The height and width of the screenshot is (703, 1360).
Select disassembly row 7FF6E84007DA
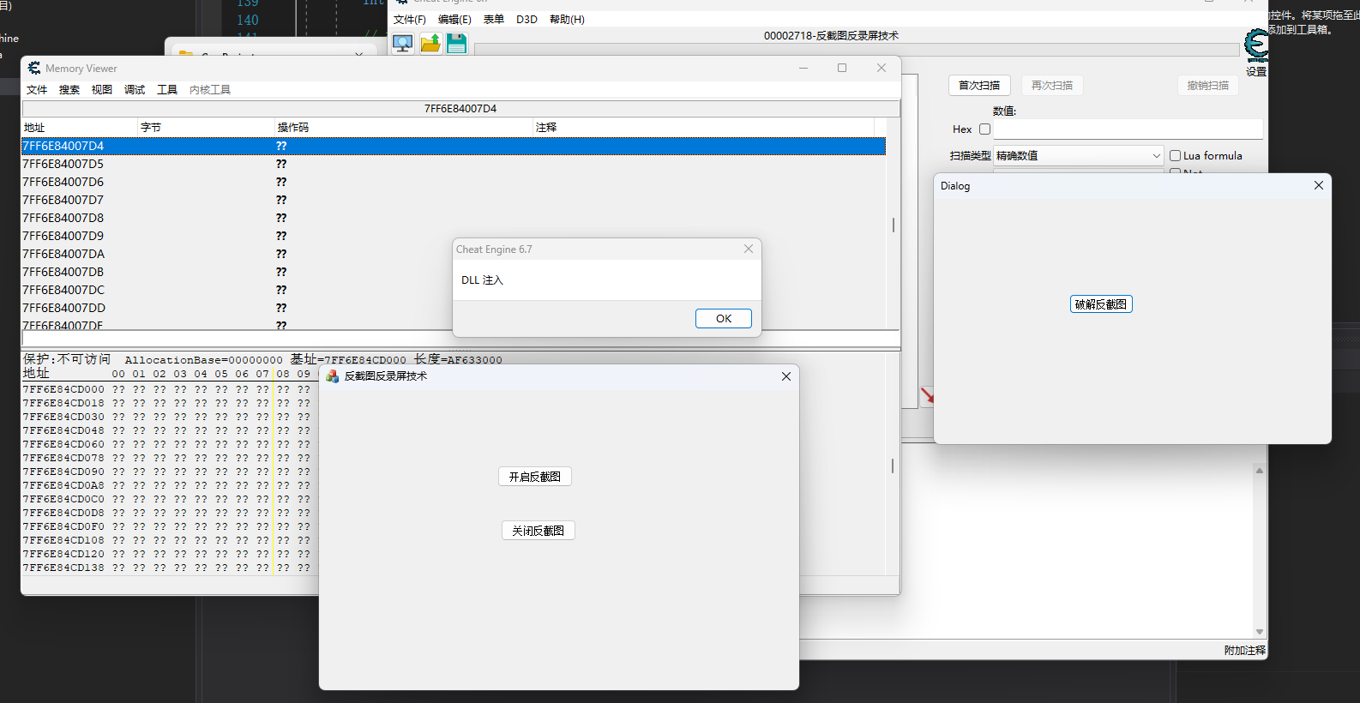[454, 254]
